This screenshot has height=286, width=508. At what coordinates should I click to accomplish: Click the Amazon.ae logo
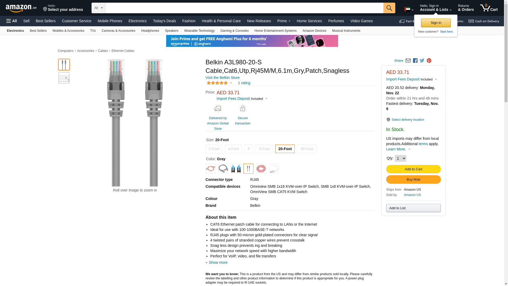[x=21, y=8]
